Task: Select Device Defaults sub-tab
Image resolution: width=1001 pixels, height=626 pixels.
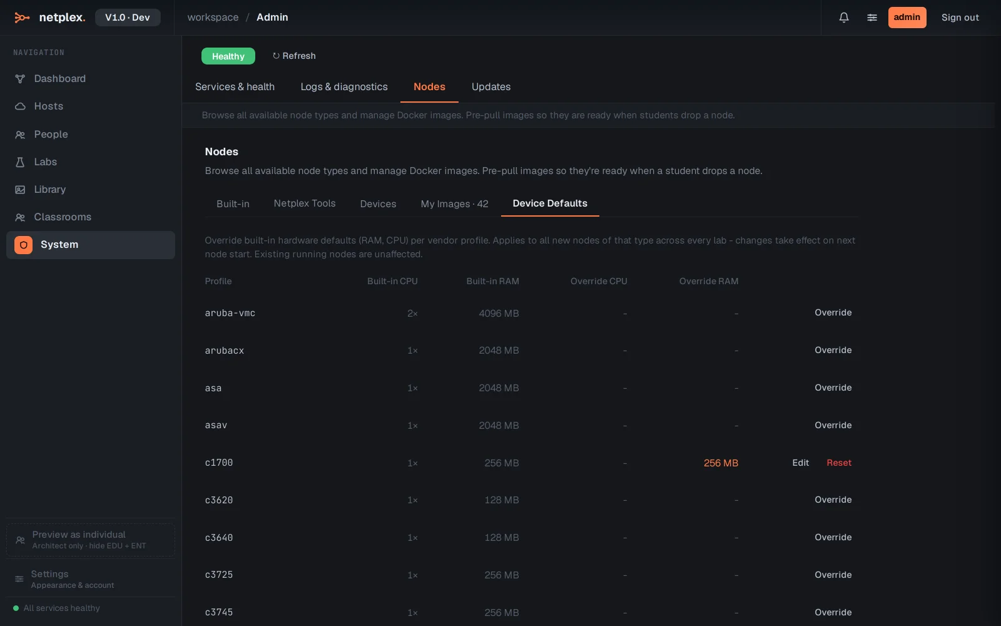Action: click(550, 203)
